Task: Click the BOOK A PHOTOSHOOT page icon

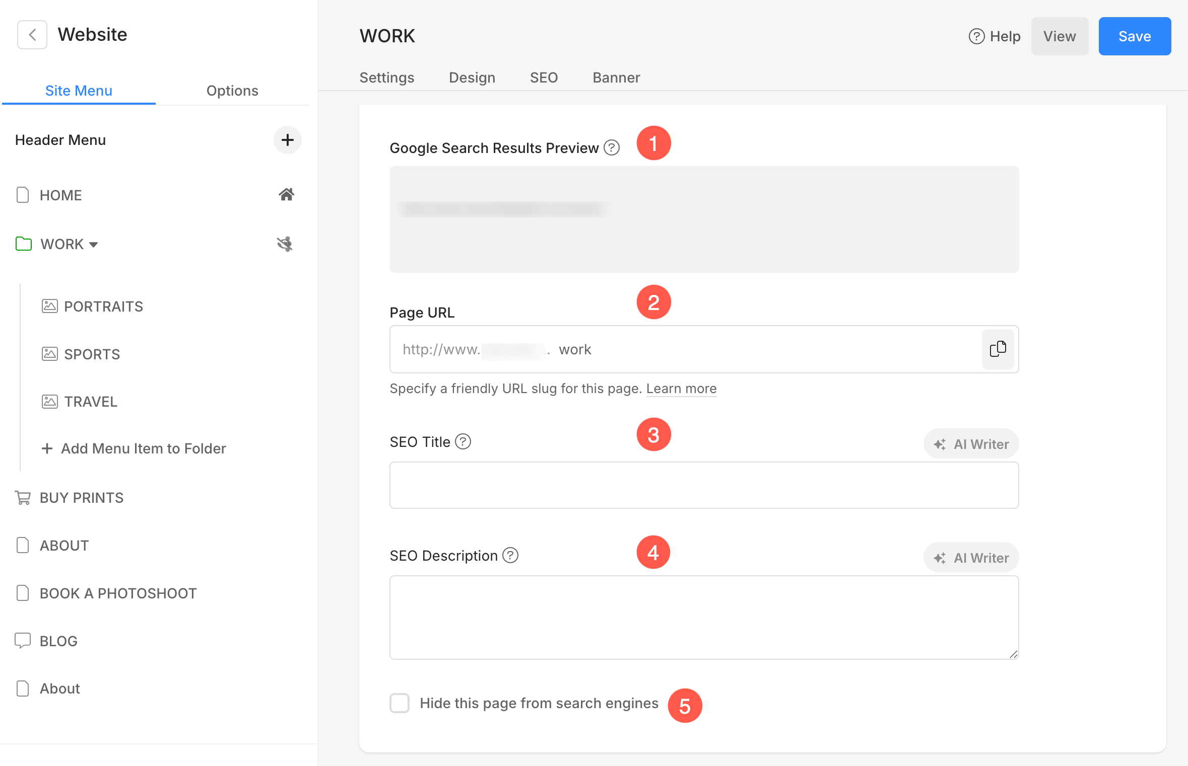Action: [x=23, y=593]
